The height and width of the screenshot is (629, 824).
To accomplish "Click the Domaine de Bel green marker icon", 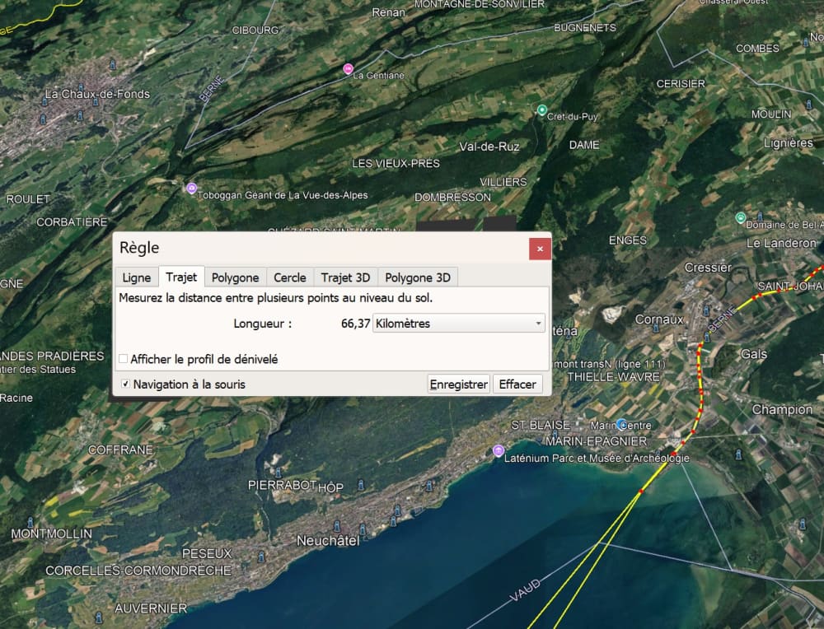I will coord(741,217).
